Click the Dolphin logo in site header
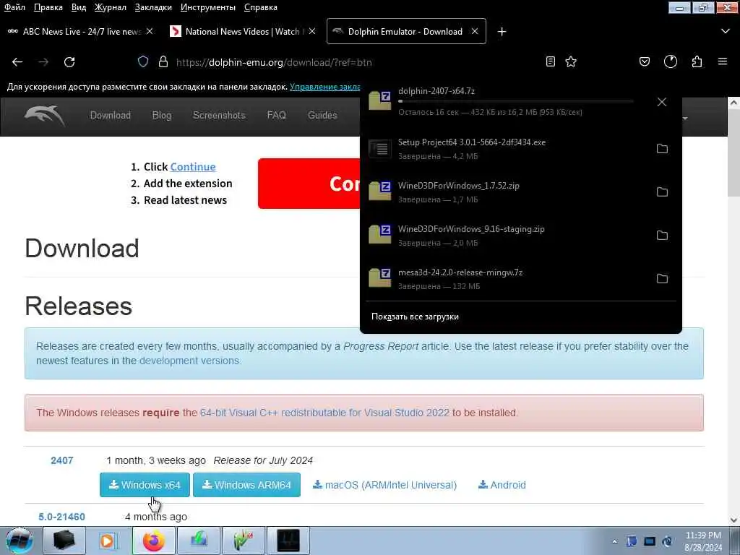The width and height of the screenshot is (740, 555). pyautogui.click(x=45, y=116)
